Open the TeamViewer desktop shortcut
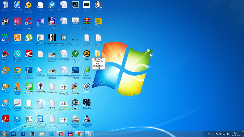 pos(40,119)
